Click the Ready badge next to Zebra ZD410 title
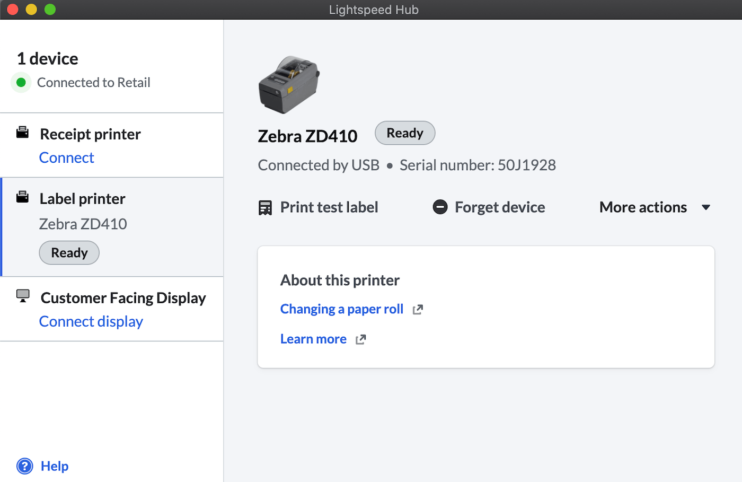This screenshot has height=482, width=742. (405, 133)
